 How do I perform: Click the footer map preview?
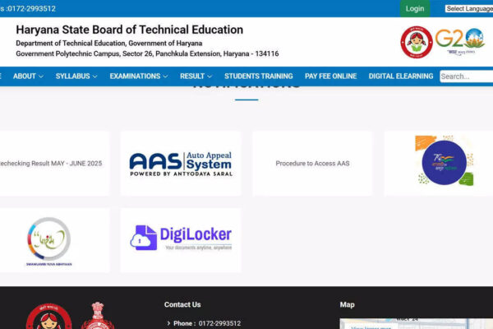(417, 323)
